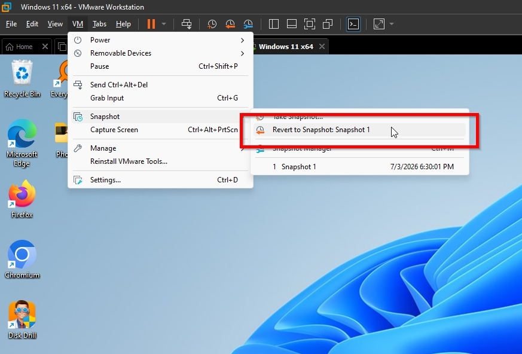Open the Snapshot Manager toolbar icon
522x354 pixels.
248,24
